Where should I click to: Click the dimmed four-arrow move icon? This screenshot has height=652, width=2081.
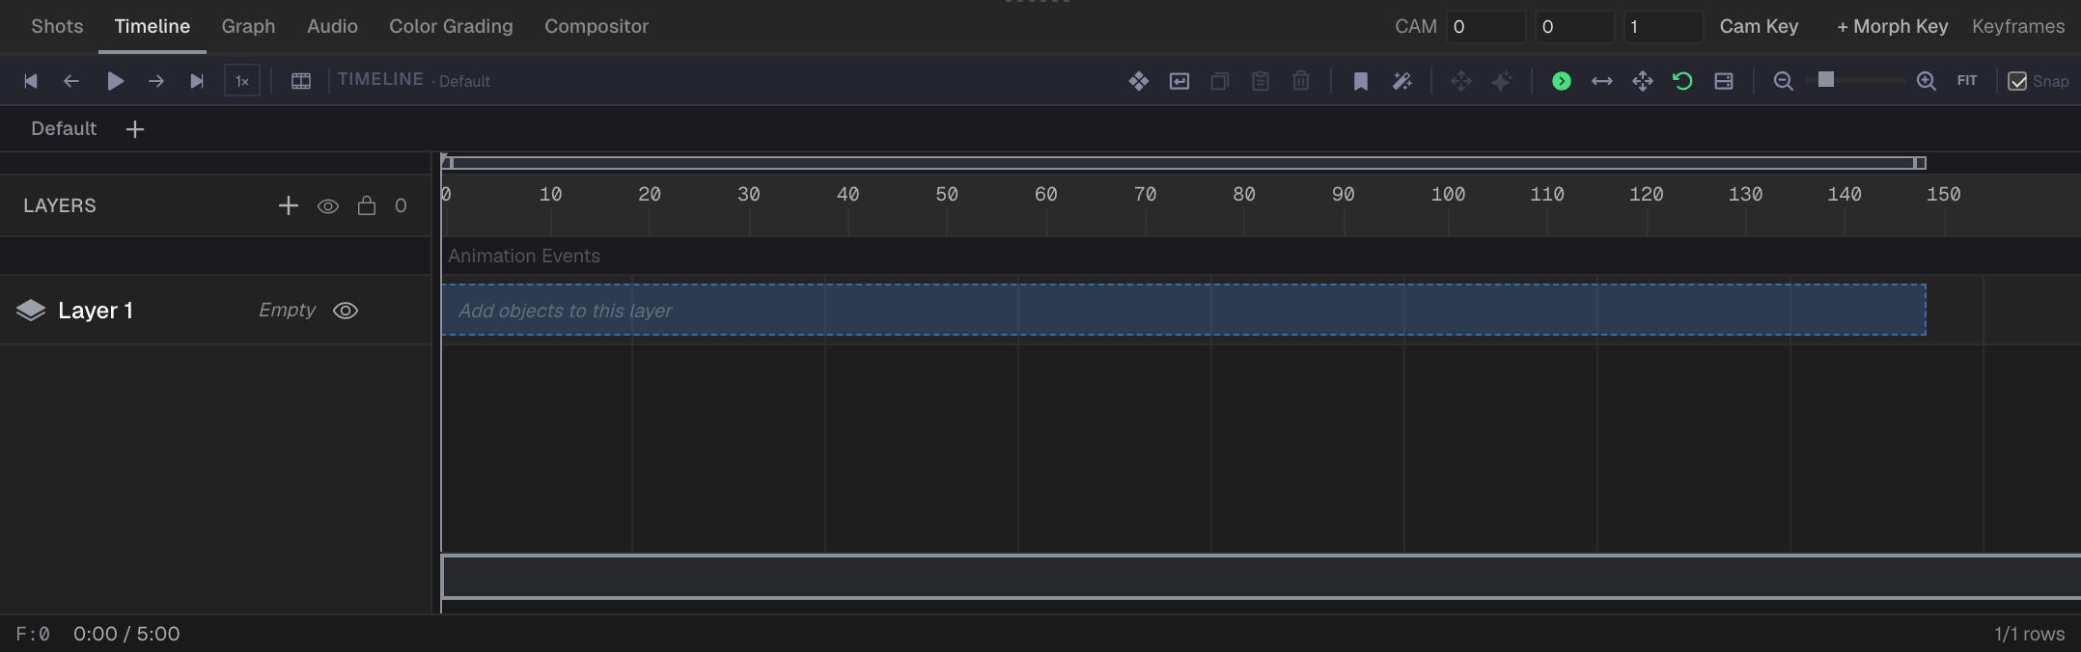click(1461, 81)
